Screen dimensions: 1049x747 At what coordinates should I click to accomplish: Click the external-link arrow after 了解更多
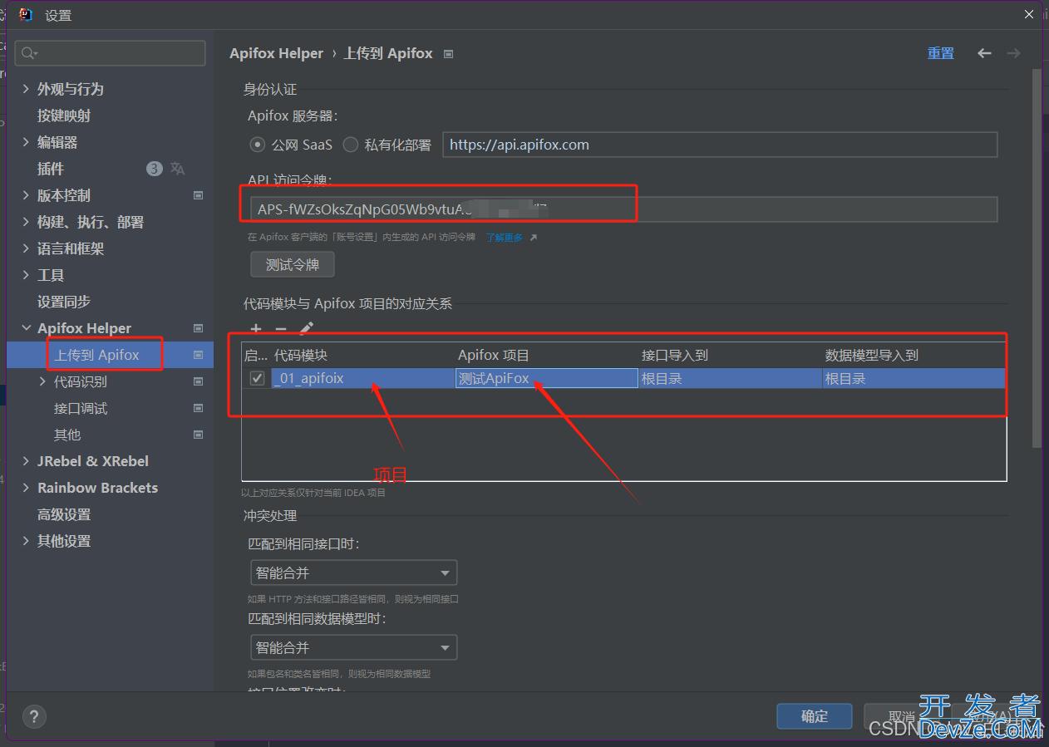[x=533, y=238]
